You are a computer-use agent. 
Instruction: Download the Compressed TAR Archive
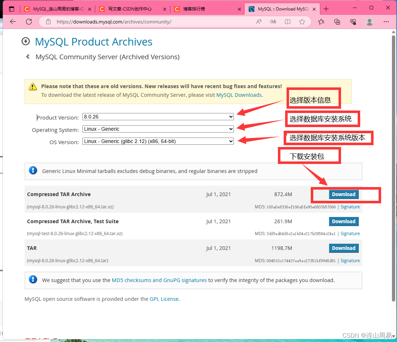pos(344,194)
